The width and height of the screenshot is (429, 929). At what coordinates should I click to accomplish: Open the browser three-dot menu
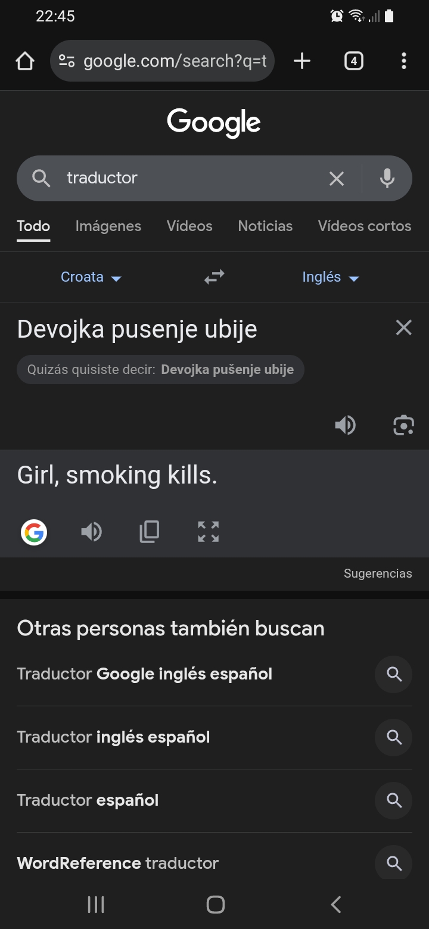click(x=404, y=61)
